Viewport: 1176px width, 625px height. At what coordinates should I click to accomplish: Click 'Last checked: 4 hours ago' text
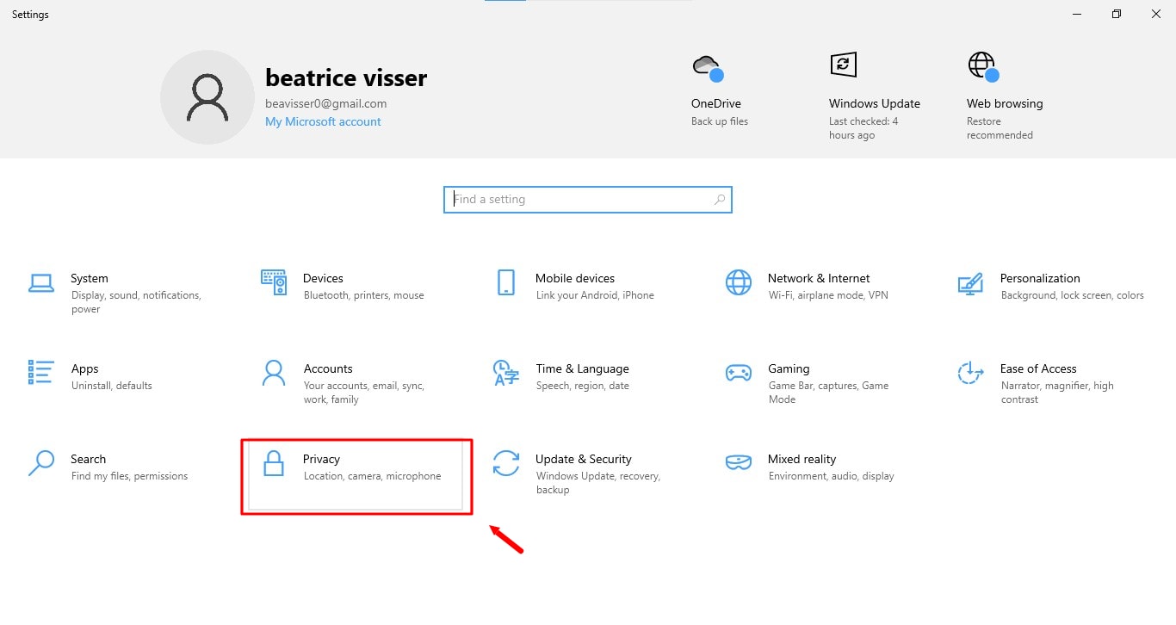[x=863, y=128]
